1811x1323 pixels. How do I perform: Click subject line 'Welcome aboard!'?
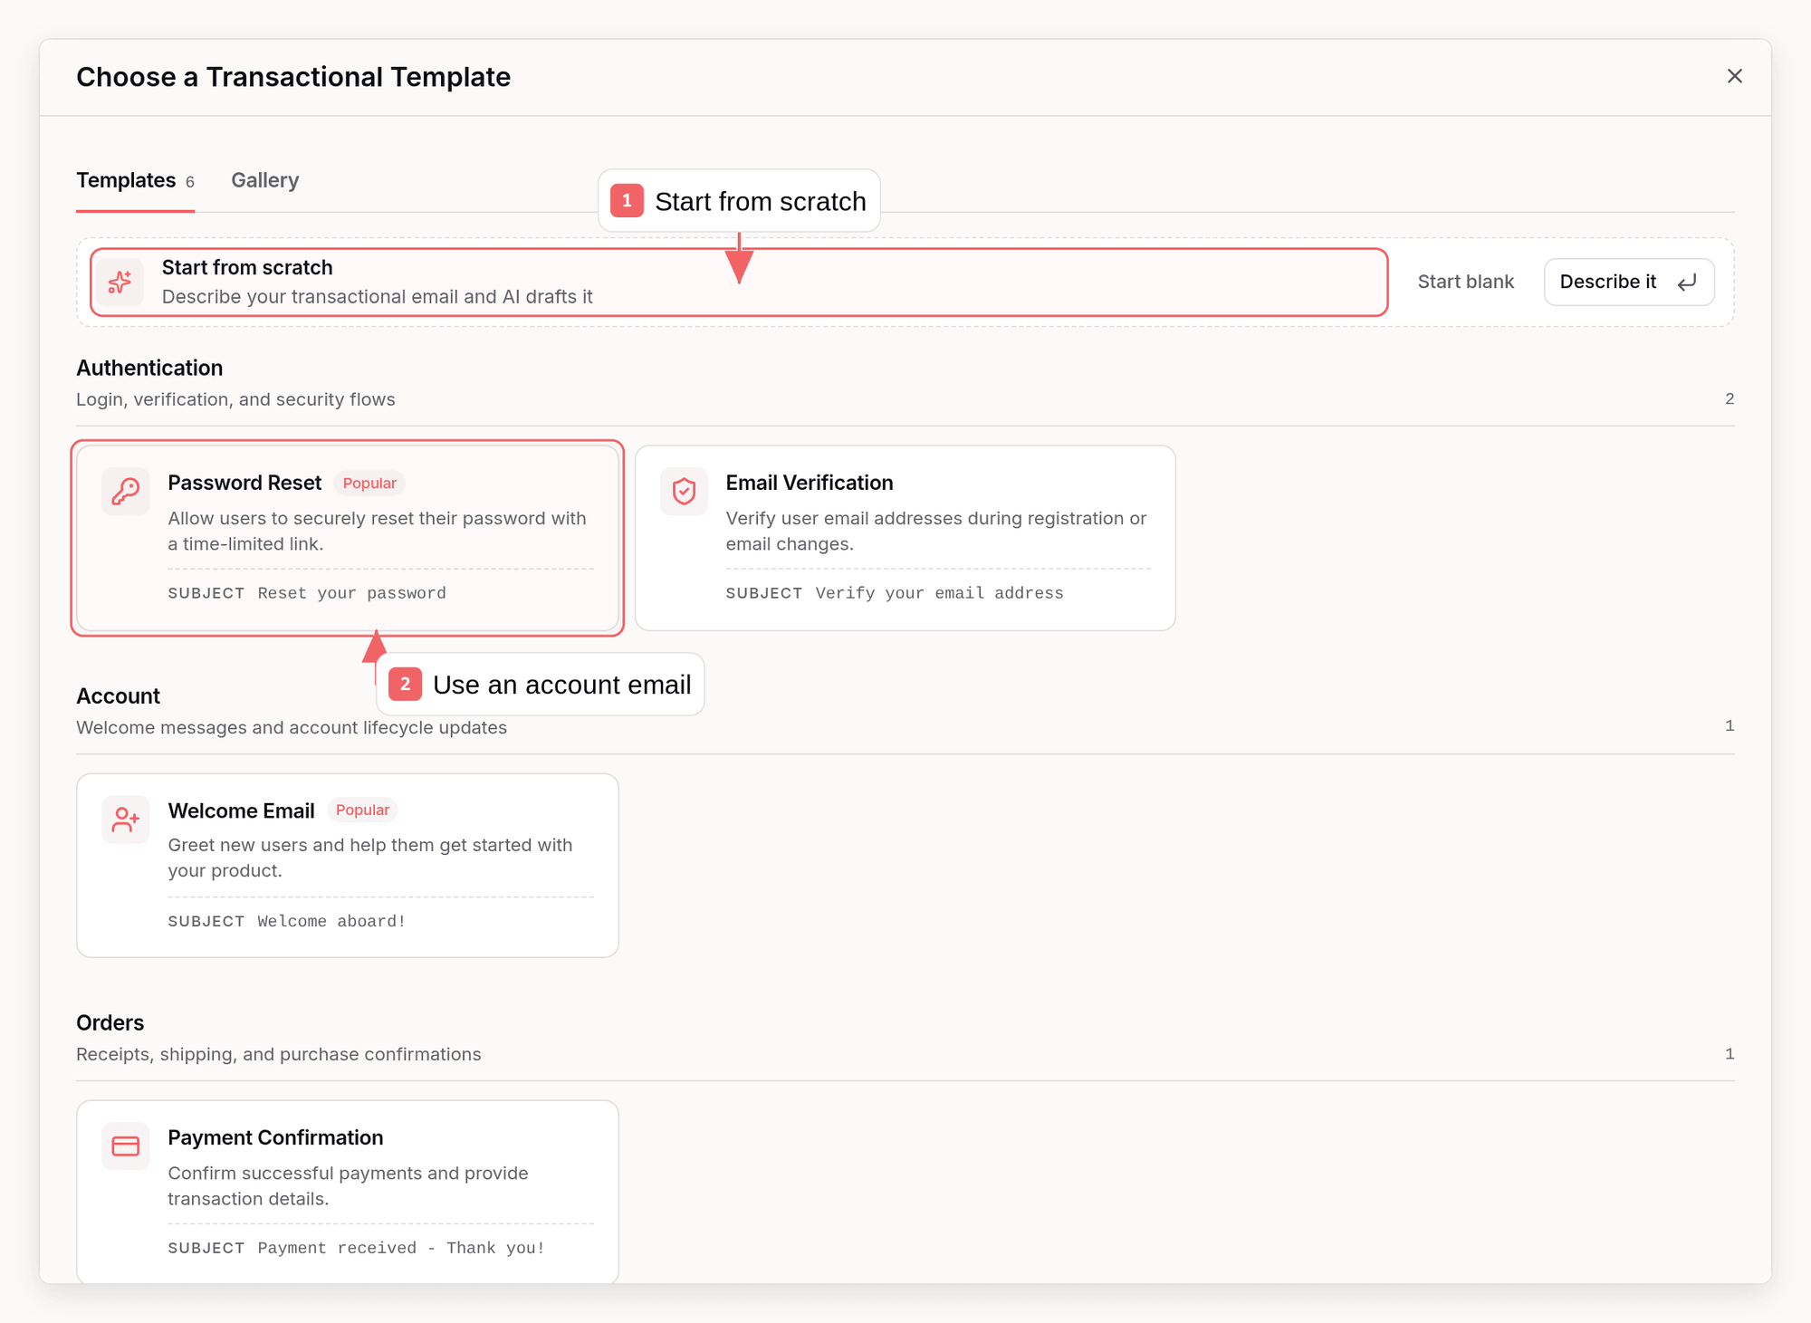(331, 921)
